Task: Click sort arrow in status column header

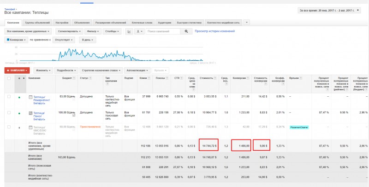Action: tap(24, 78)
